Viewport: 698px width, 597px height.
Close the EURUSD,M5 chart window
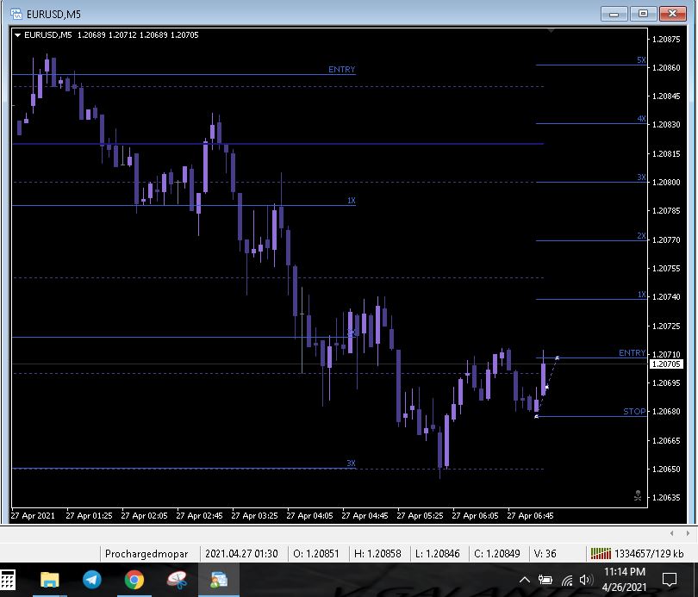[x=673, y=15]
